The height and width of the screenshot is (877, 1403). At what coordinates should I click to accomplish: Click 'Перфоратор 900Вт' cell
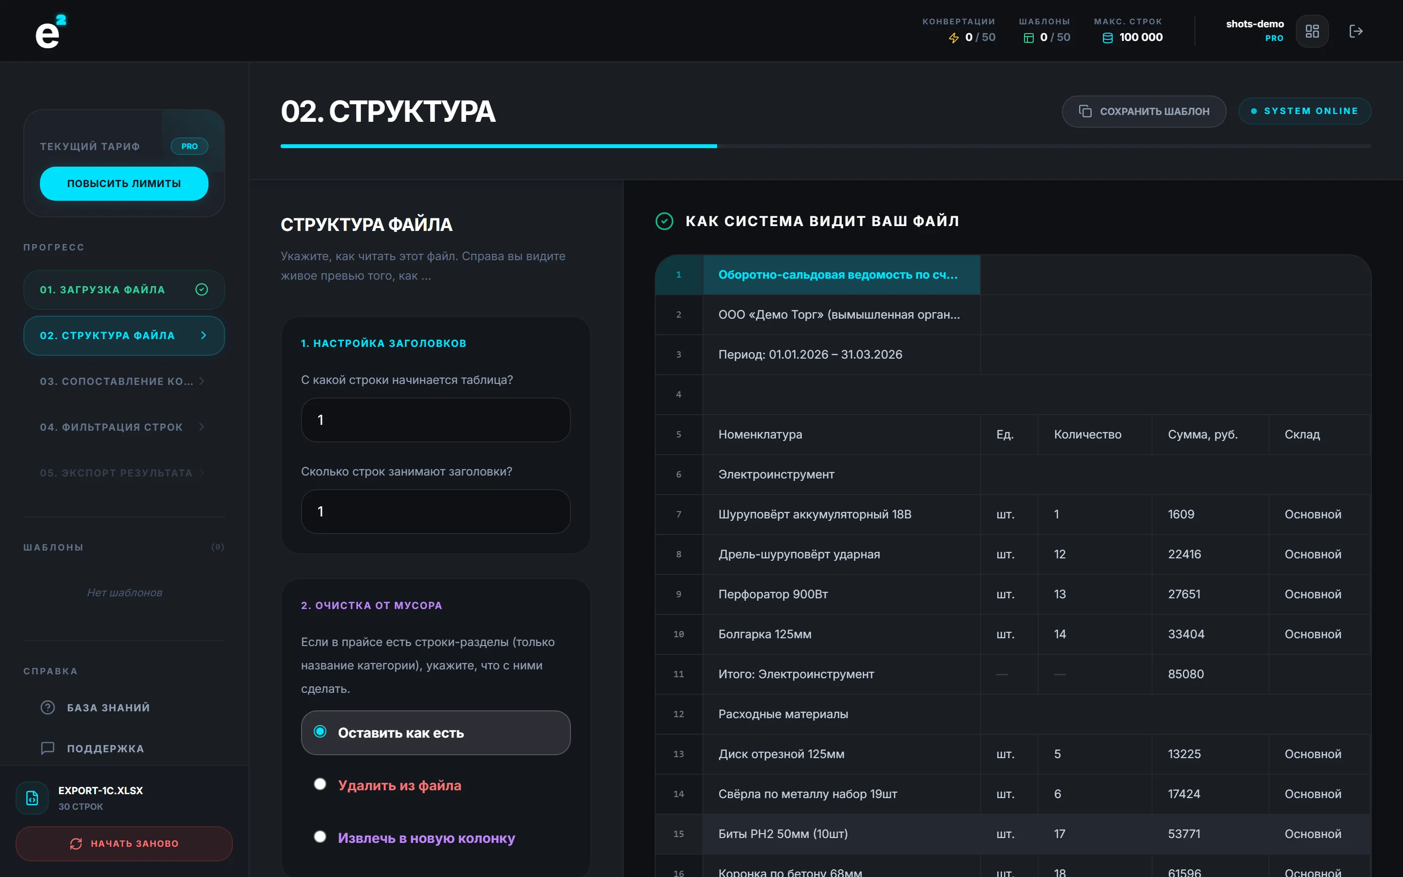pyautogui.click(x=841, y=594)
